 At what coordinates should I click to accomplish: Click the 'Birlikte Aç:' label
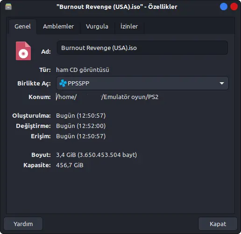click(34, 84)
